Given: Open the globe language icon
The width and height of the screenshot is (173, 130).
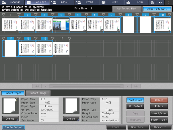Looking at the screenshot, I should [152, 2].
